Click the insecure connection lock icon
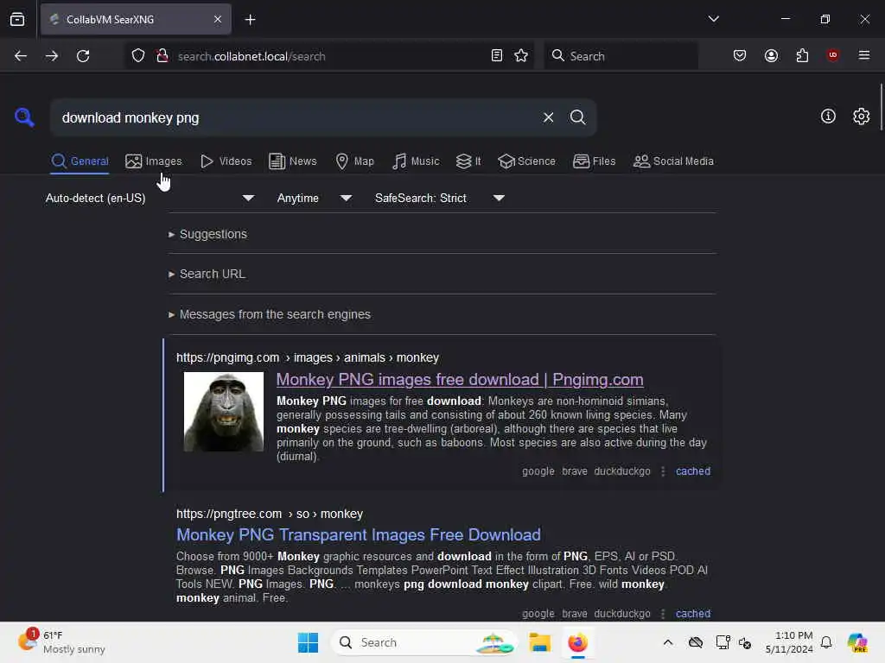 (x=162, y=56)
